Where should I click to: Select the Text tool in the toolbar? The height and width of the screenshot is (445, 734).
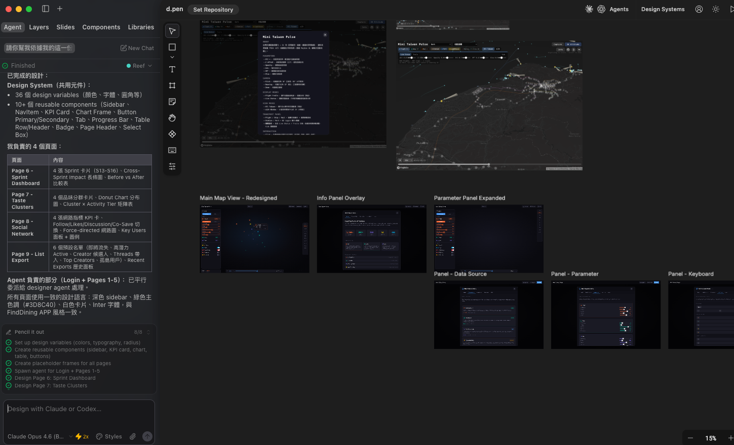(x=172, y=69)
